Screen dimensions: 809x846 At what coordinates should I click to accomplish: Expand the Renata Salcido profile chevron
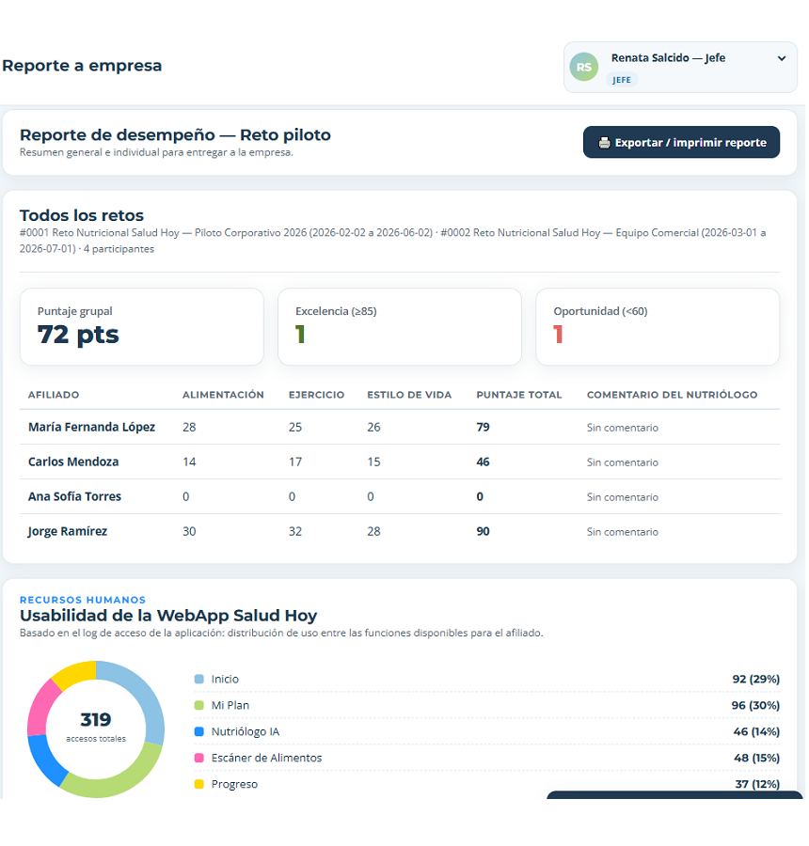(782, 58)
